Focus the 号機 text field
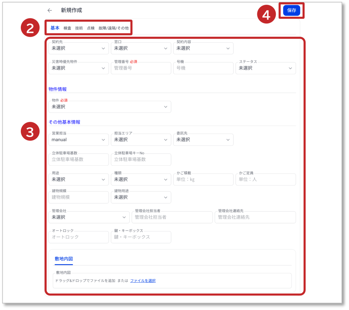349x310 pixels. [x=203, y=68]
